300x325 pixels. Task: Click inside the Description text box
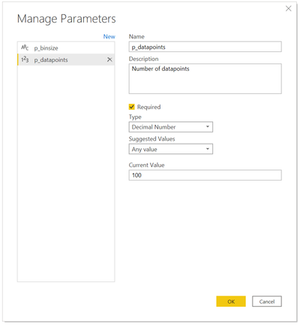tap(205, 78)
